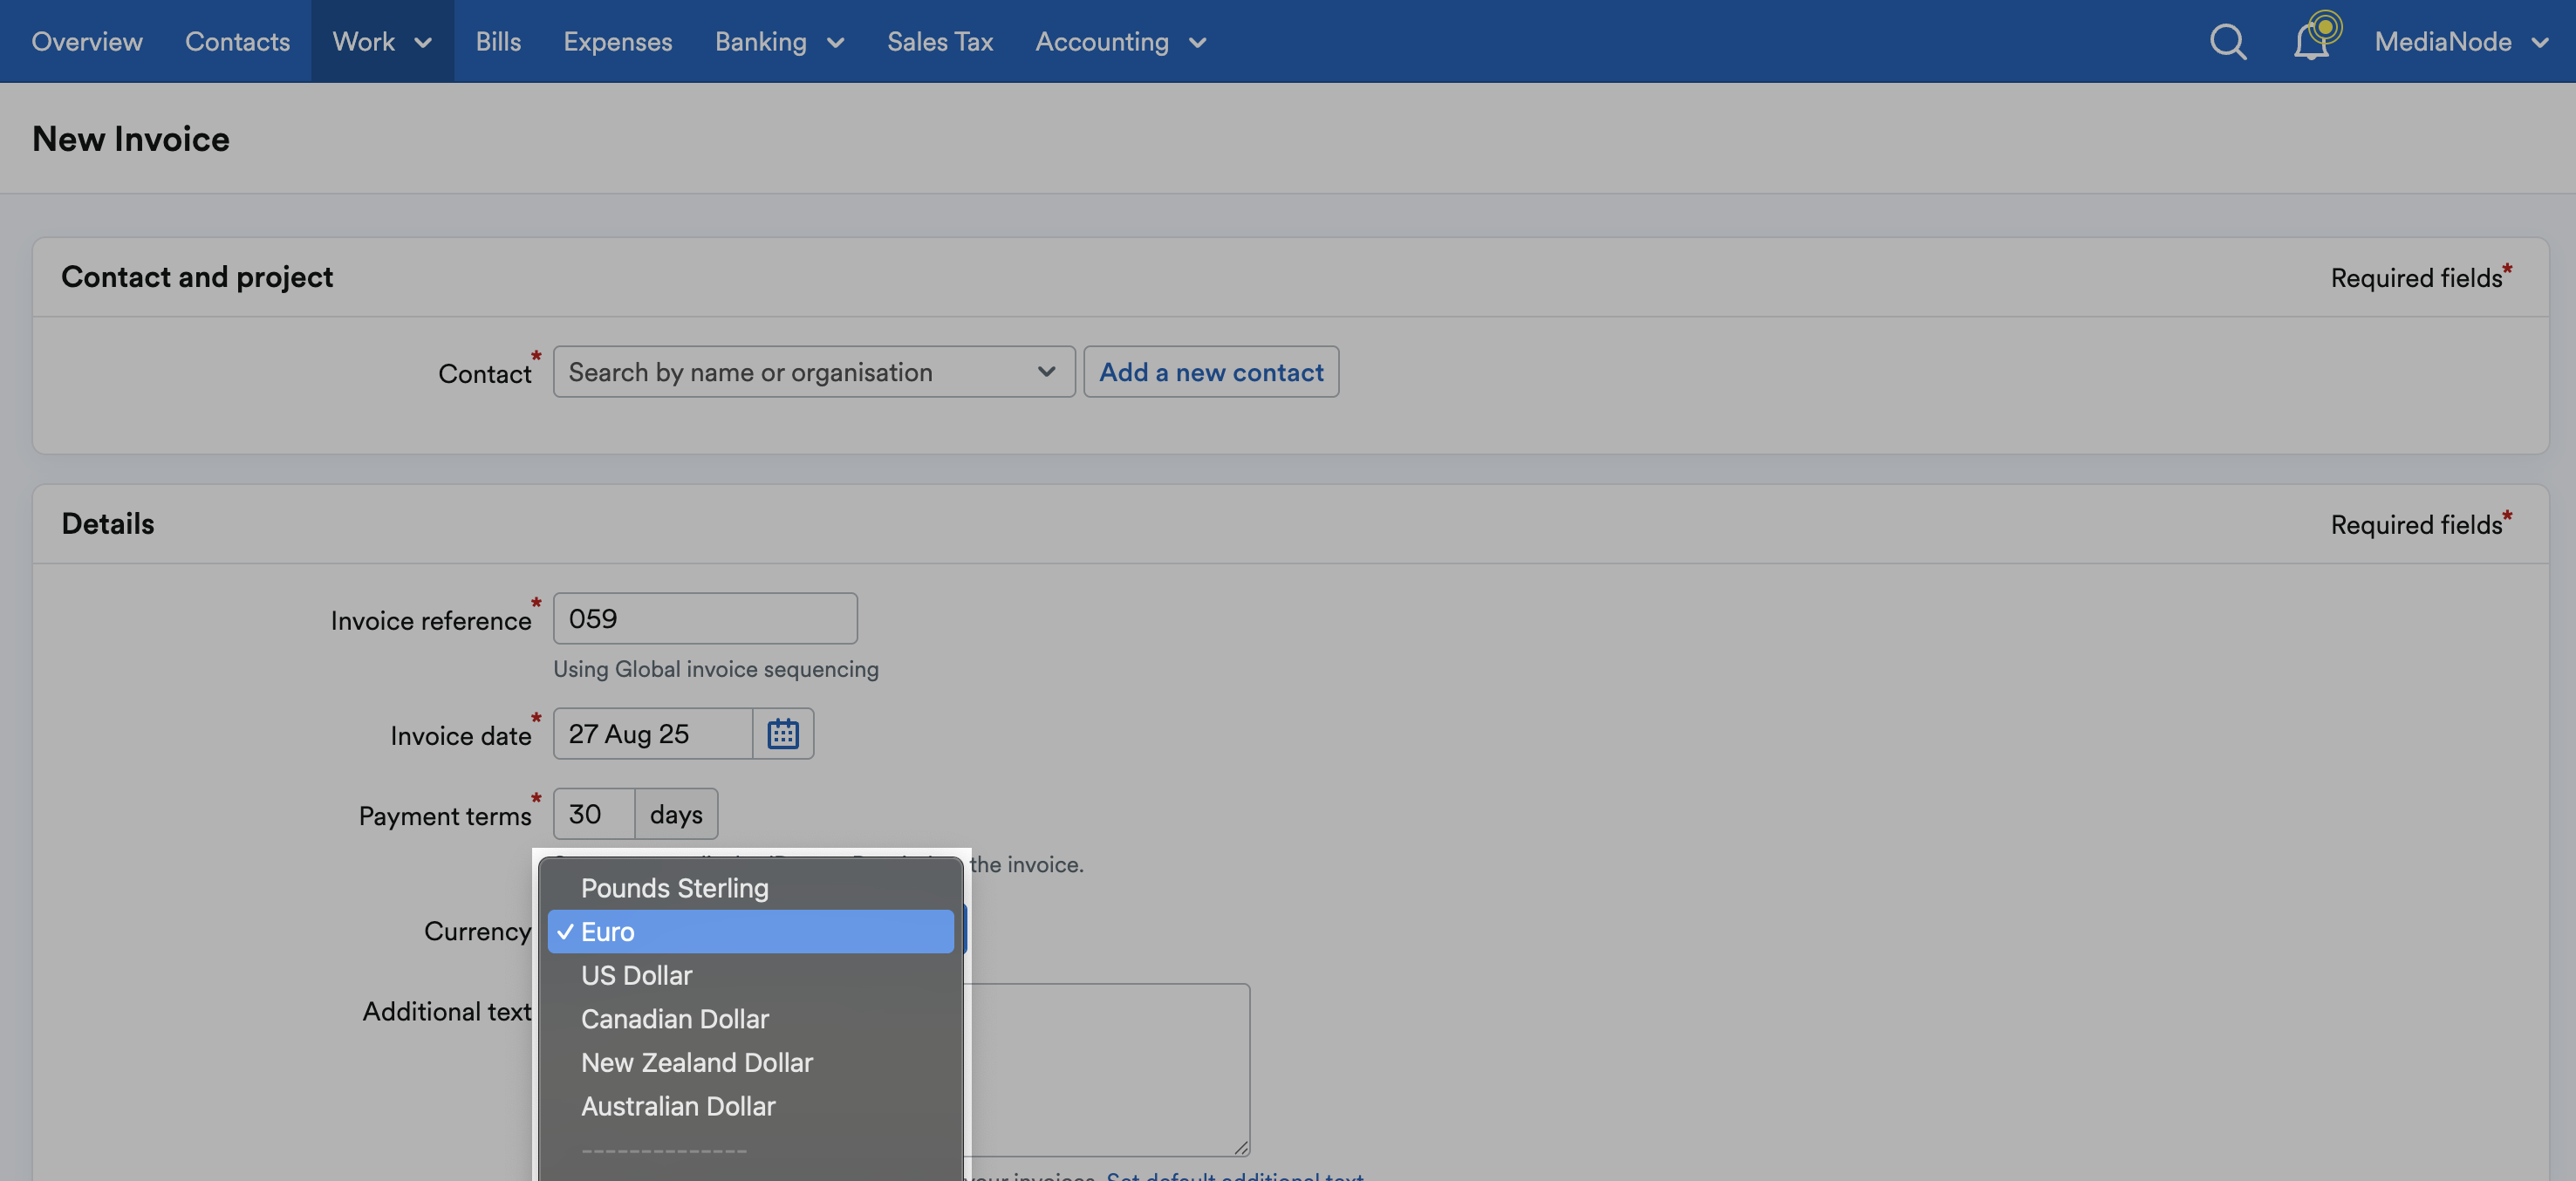Select New Zealand Dollar currency
The width and height of the screenshot is (2576, 1181).
tap(750, 1062)
